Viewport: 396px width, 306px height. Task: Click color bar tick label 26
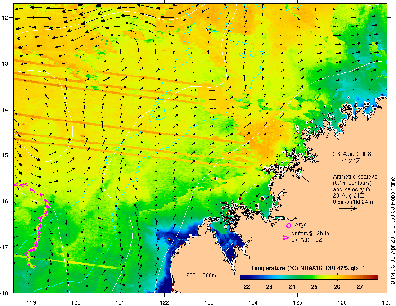point(337,287)
